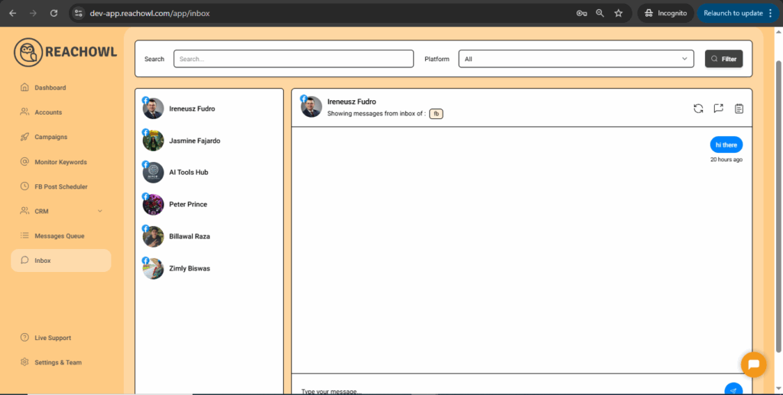Click the Filter button

click(723, 59)
